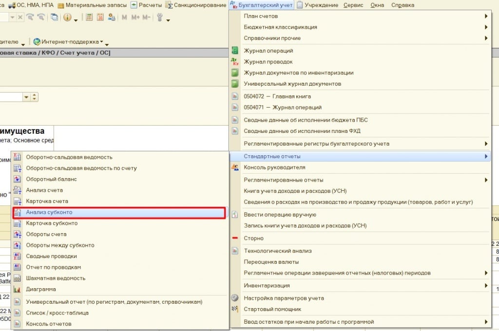The width and height of the screenshot is (499, 331).
Task: Click the Сторно menu entry
Action: (x=253, y=238)
